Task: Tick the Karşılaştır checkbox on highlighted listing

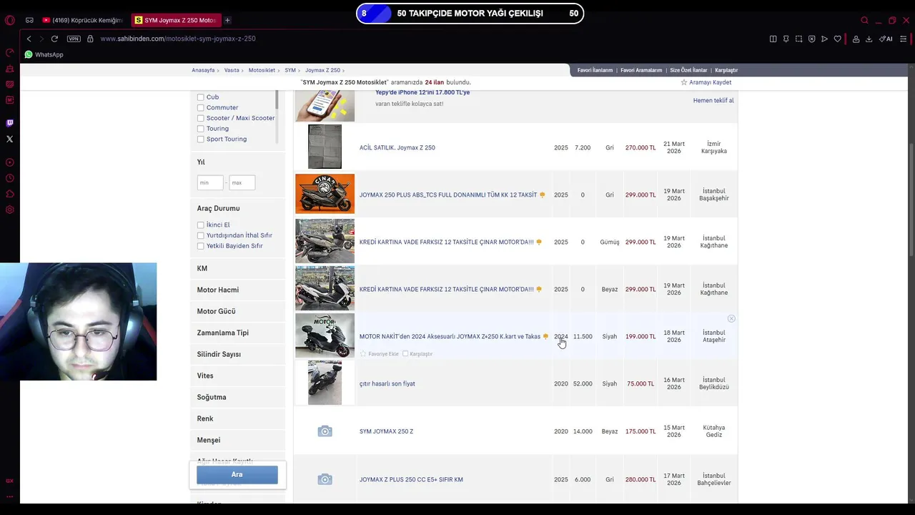Action: (405, 354)
